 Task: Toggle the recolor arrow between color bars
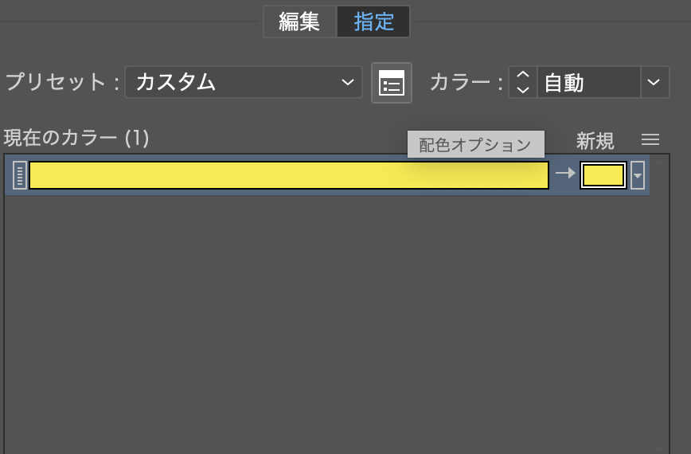pos(565,174)
